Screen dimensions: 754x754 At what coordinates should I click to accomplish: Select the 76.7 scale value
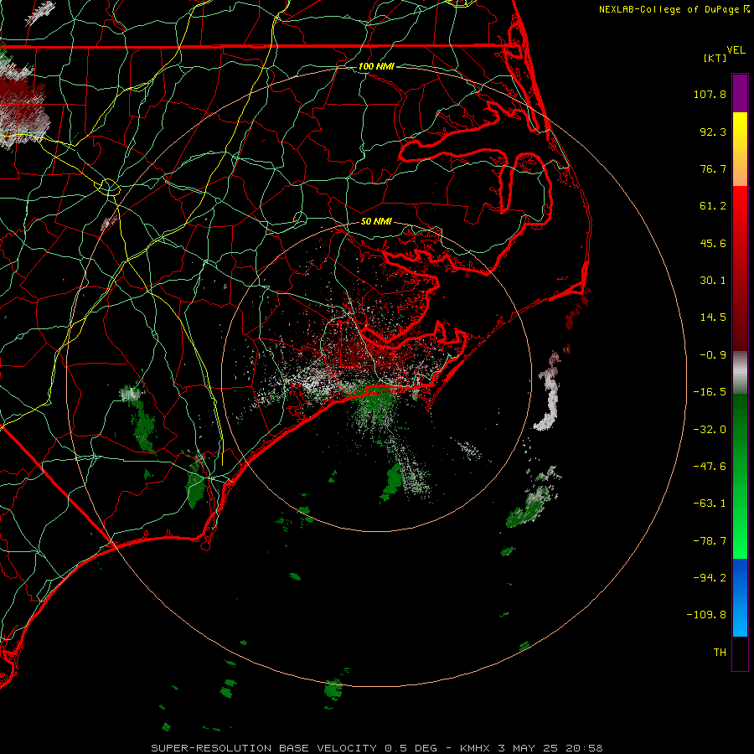coord(713,168)
